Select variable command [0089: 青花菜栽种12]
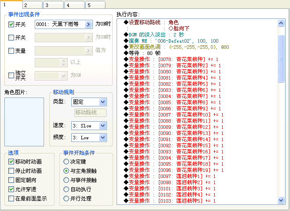Image resolution: width=290 pixels, height=211 pixels. click(x=174, y=127)
